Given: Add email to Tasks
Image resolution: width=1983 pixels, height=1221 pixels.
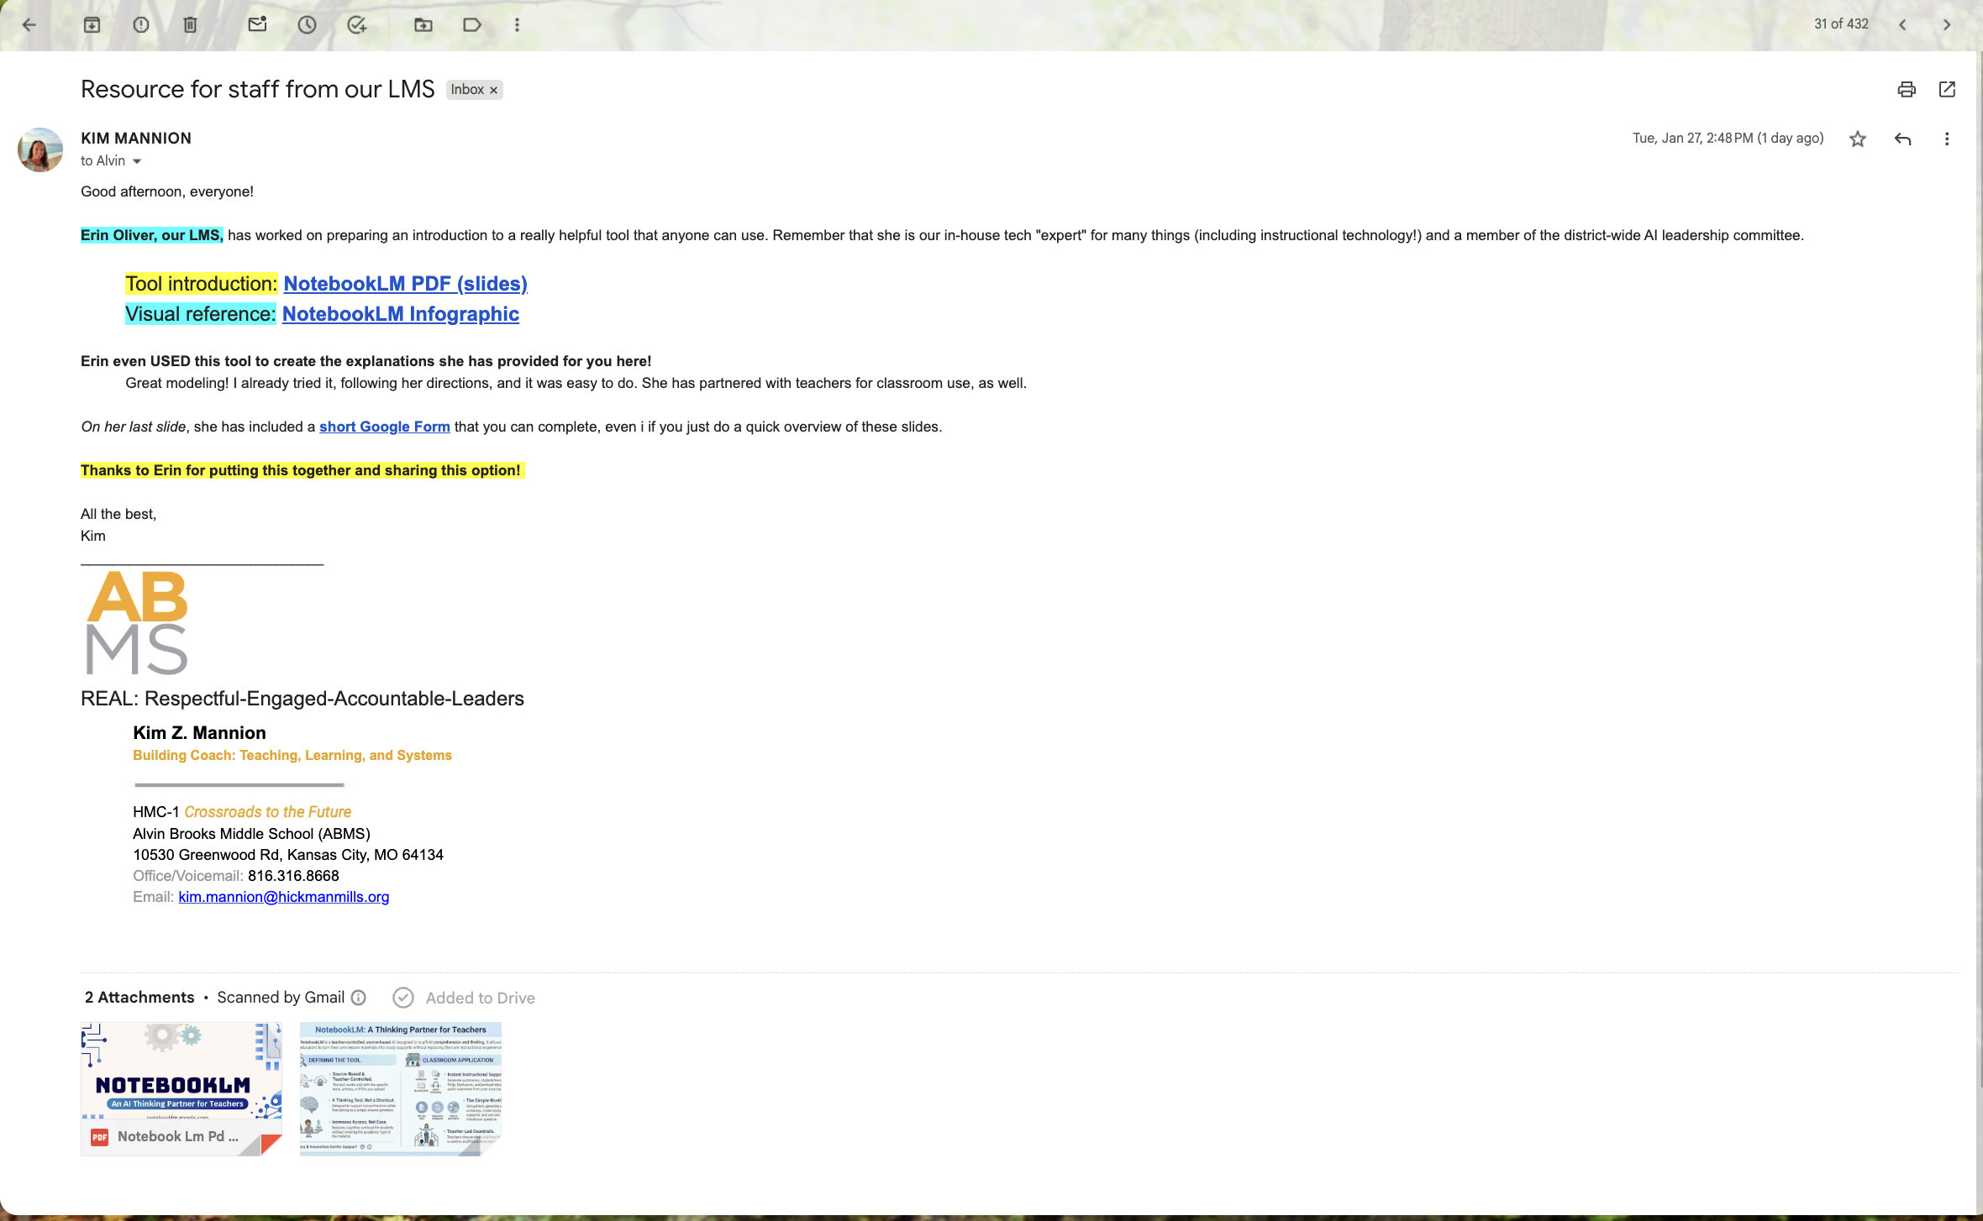Looking at the screenshot, I should (x=357, y=25).
